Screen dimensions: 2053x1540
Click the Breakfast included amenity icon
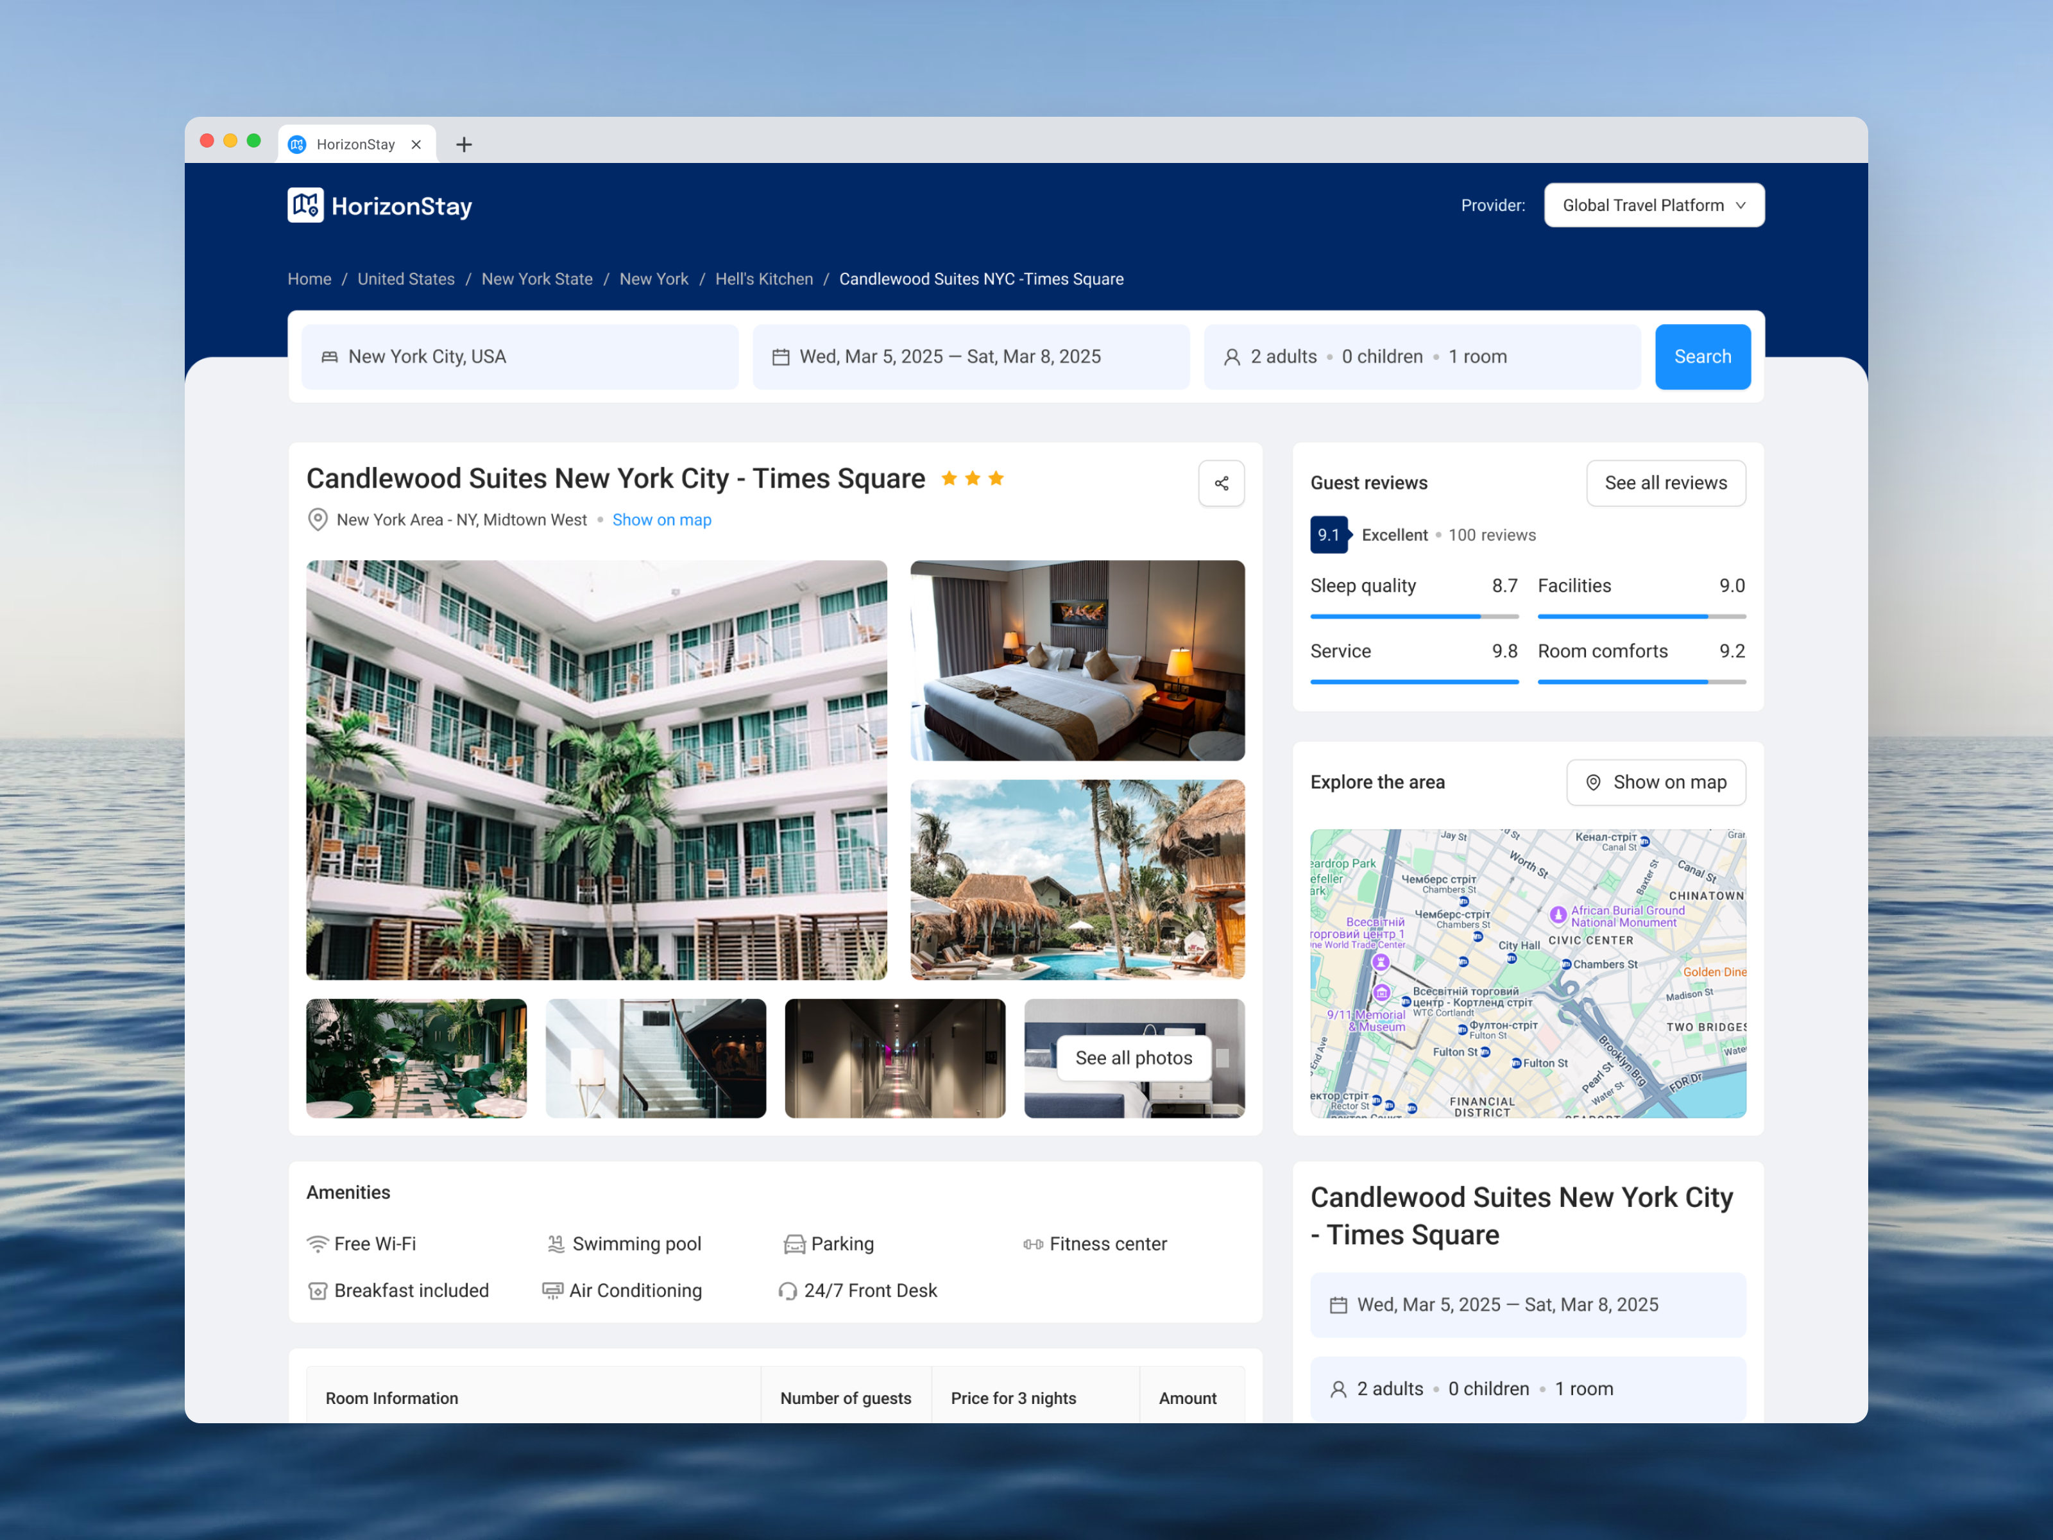318,1291
